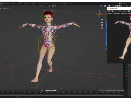Image resolution: width=131 pixels, height=98 pixels.
Task: Open the Select Circle tool dropdown
Action: pos(6,8)
